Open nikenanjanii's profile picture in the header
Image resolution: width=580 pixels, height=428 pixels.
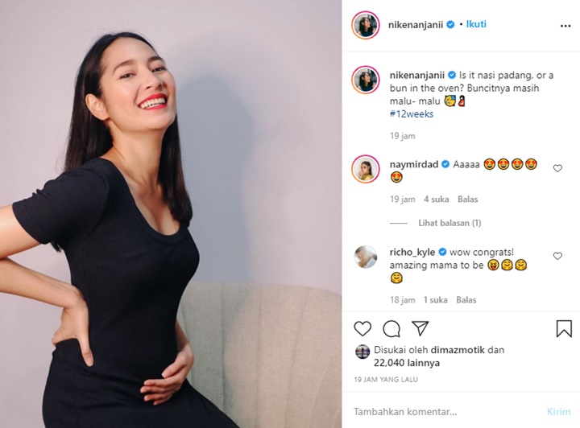pos(366,25)
